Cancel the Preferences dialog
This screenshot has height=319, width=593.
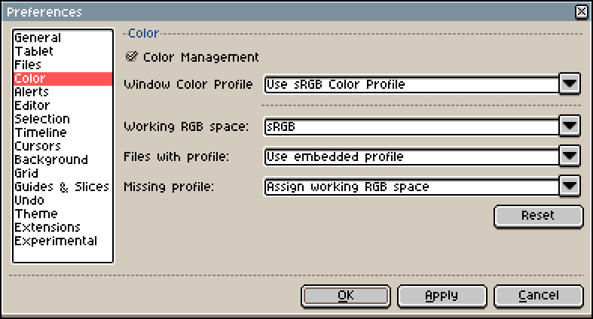(x=539, y=296)
